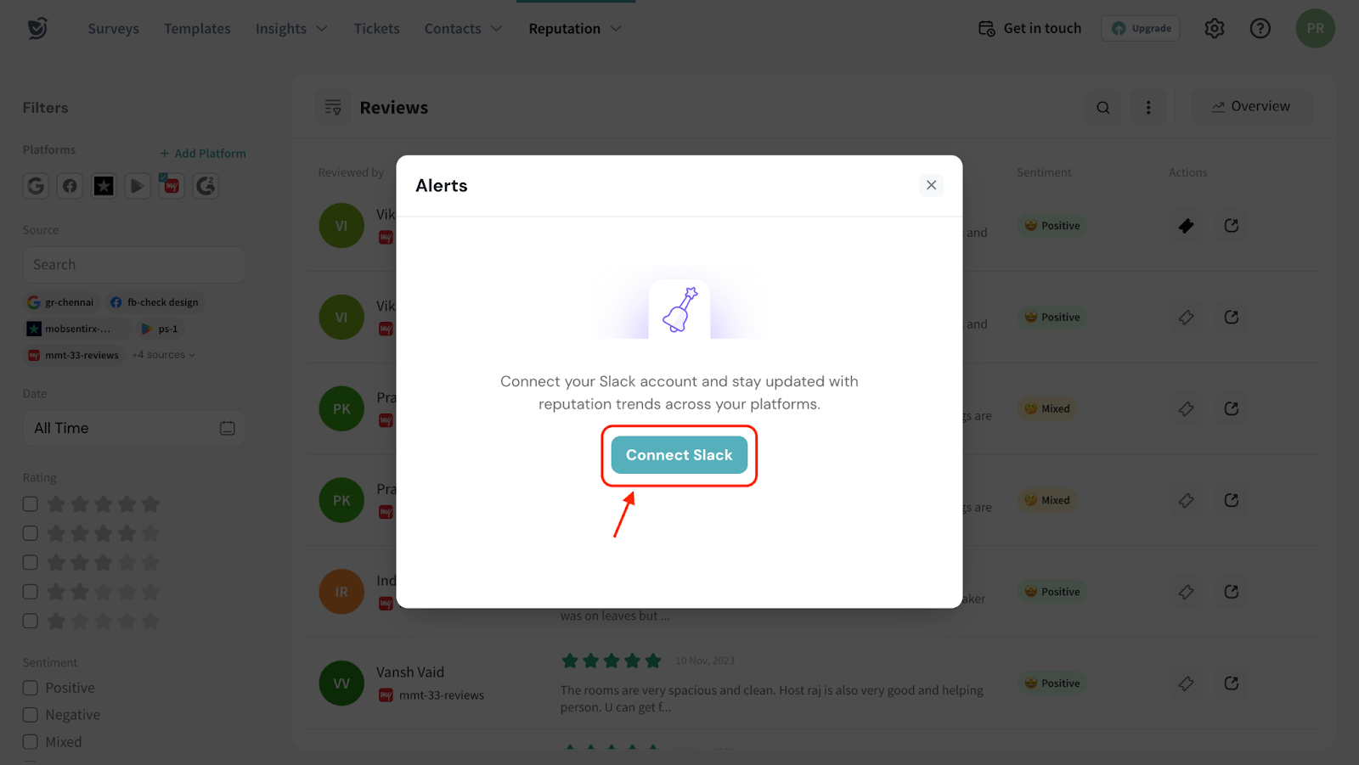Click the Connect Slack button

(679, 455)
